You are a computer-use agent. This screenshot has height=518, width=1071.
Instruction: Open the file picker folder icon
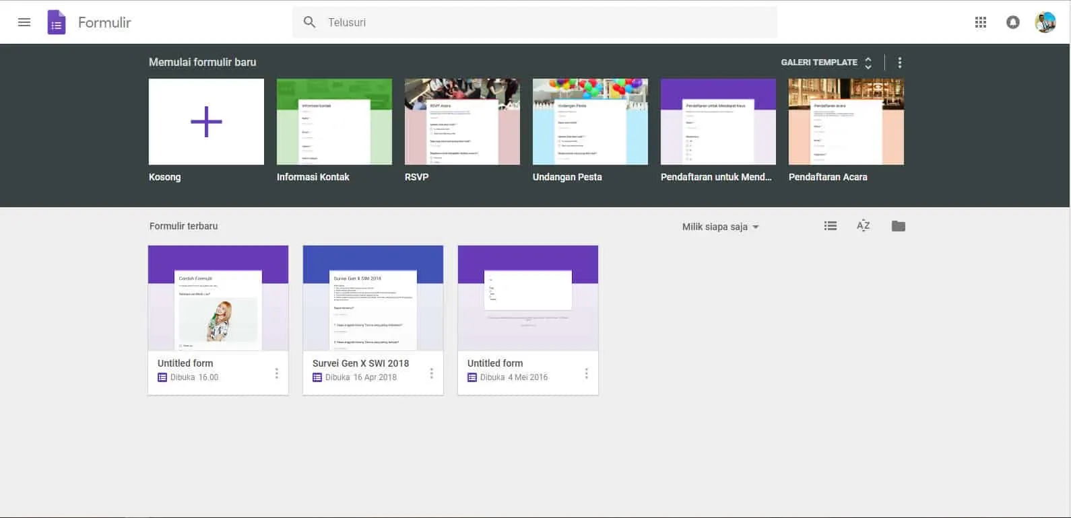point(898,226)
